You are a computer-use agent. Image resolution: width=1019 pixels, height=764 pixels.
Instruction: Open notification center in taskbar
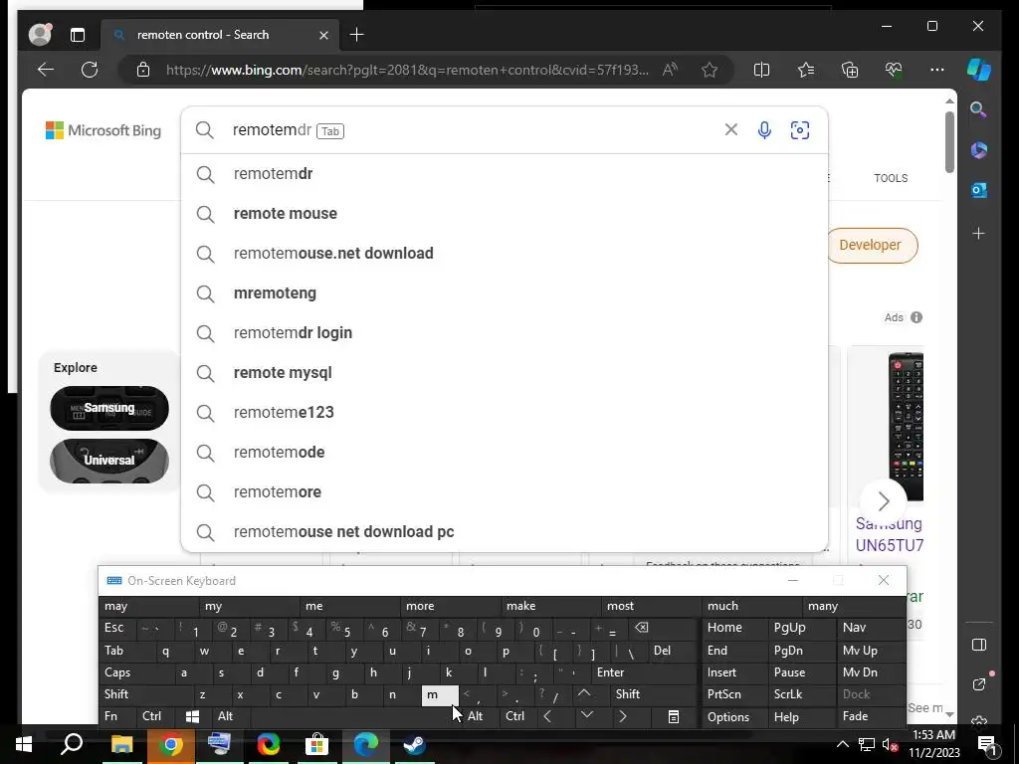[x=988, y=744]
